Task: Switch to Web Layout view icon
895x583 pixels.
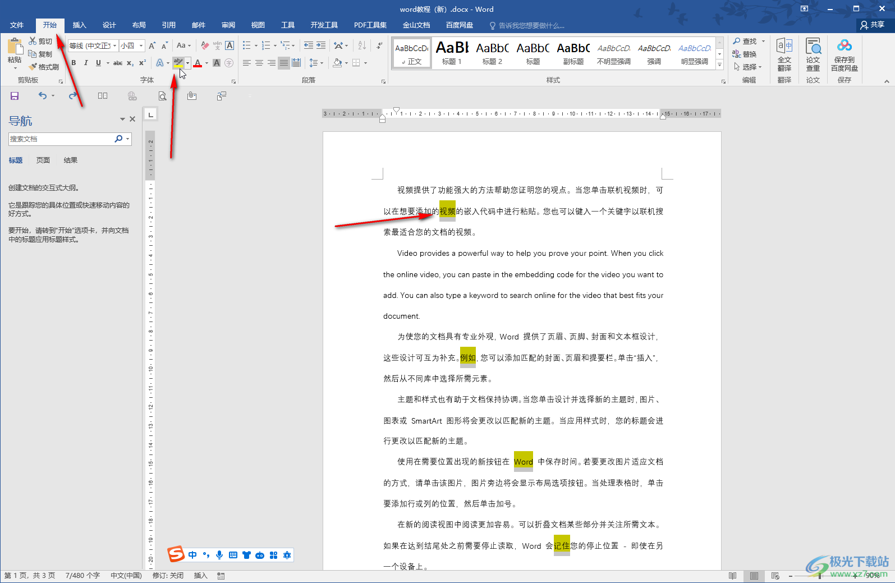Action: click(775, 576)
